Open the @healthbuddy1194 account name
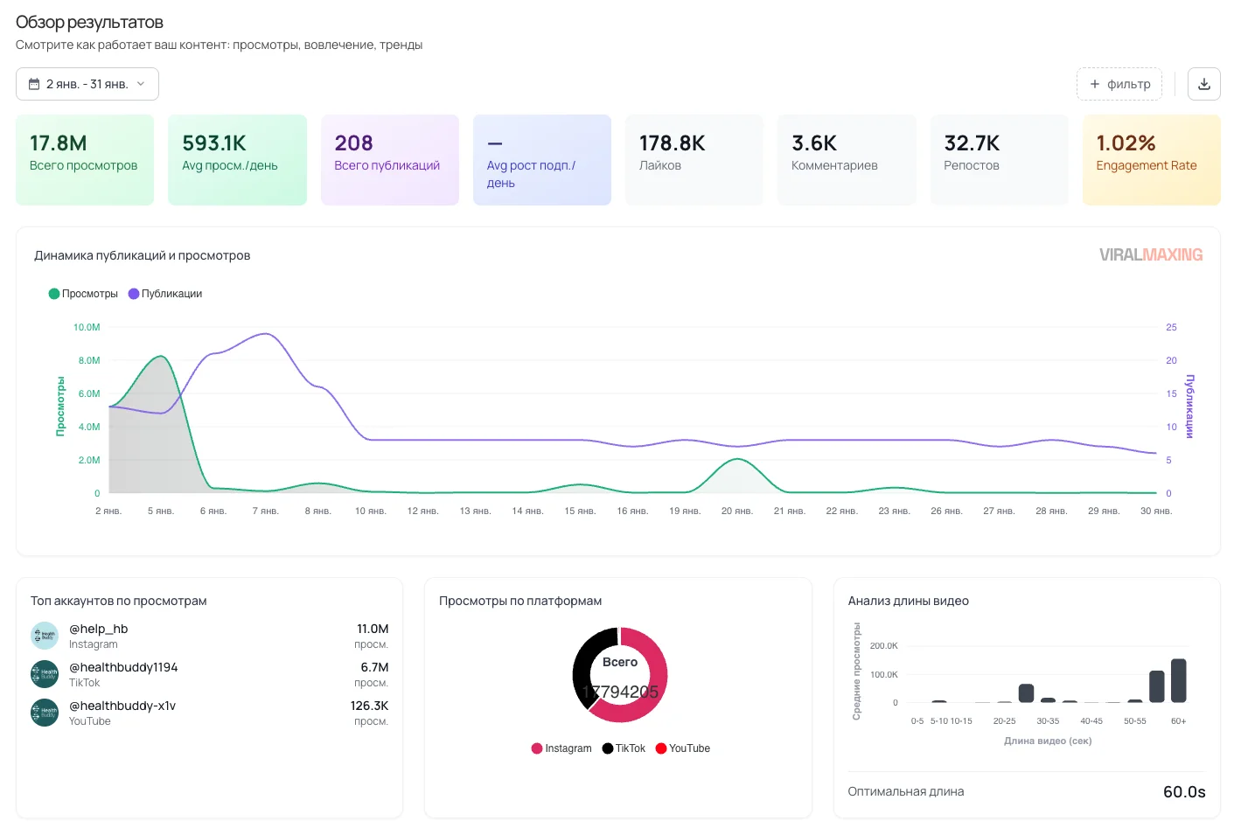The height and width of the screenshot is (828, 1234). coord(123,667)
